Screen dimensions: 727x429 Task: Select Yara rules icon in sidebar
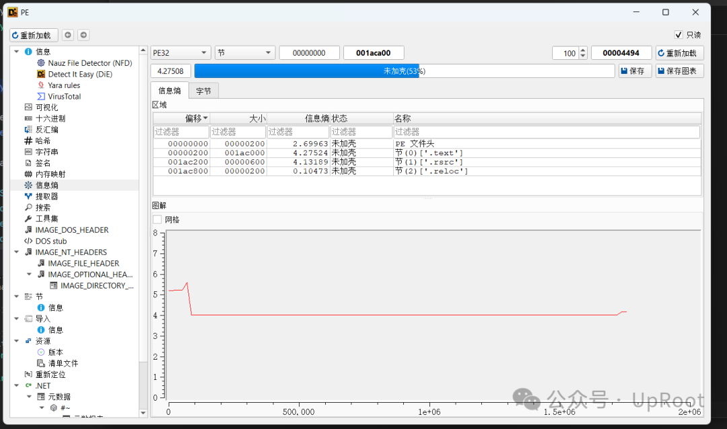click(41, 85)
